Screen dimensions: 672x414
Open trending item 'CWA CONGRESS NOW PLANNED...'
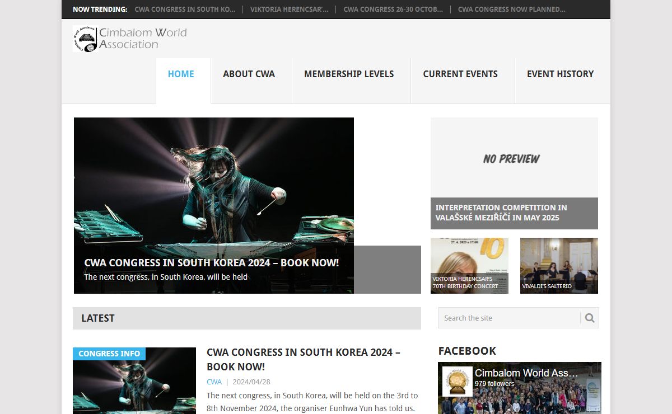tap(511, 10)
